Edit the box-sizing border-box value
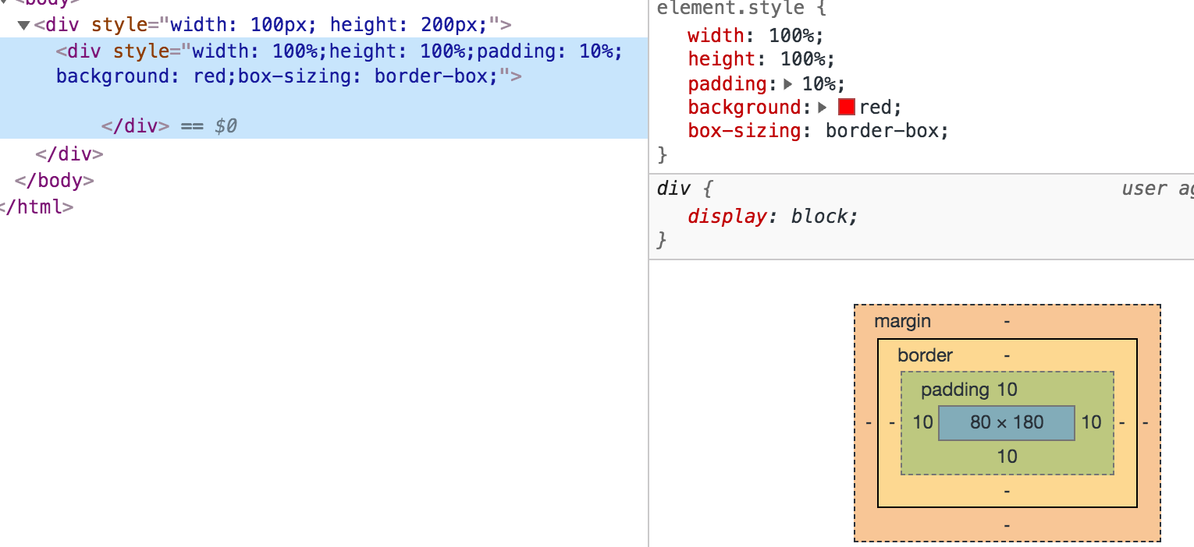Image resolution: width=1194 pixels, height=547 pixels. click(x=883, y=131)
